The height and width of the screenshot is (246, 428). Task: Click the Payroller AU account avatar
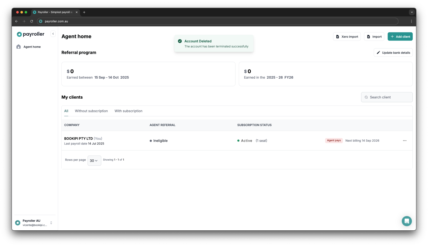click(18, 223)
